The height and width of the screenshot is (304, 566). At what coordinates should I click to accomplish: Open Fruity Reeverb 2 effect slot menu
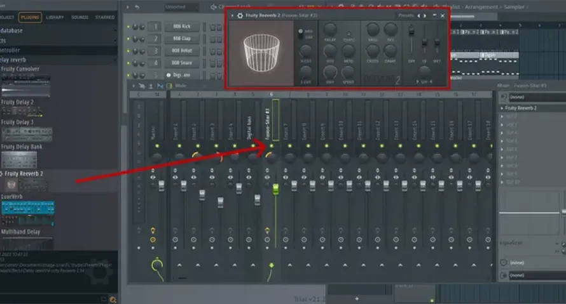click(x=502, y=108)
